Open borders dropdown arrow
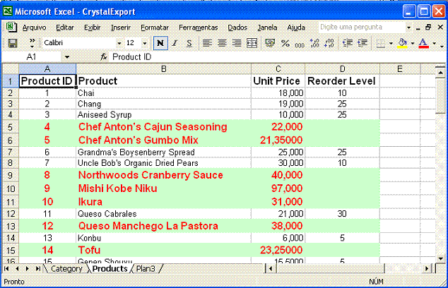This screenshot has width=448, height=288. pyautogui.click(x=391, y=43)
